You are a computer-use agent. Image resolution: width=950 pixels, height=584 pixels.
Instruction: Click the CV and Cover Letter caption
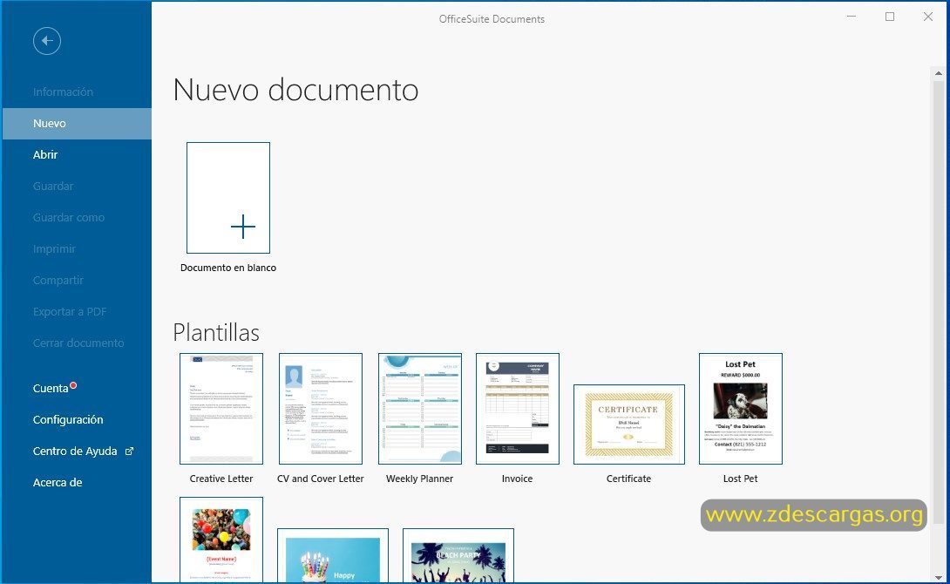click(321, 479)
